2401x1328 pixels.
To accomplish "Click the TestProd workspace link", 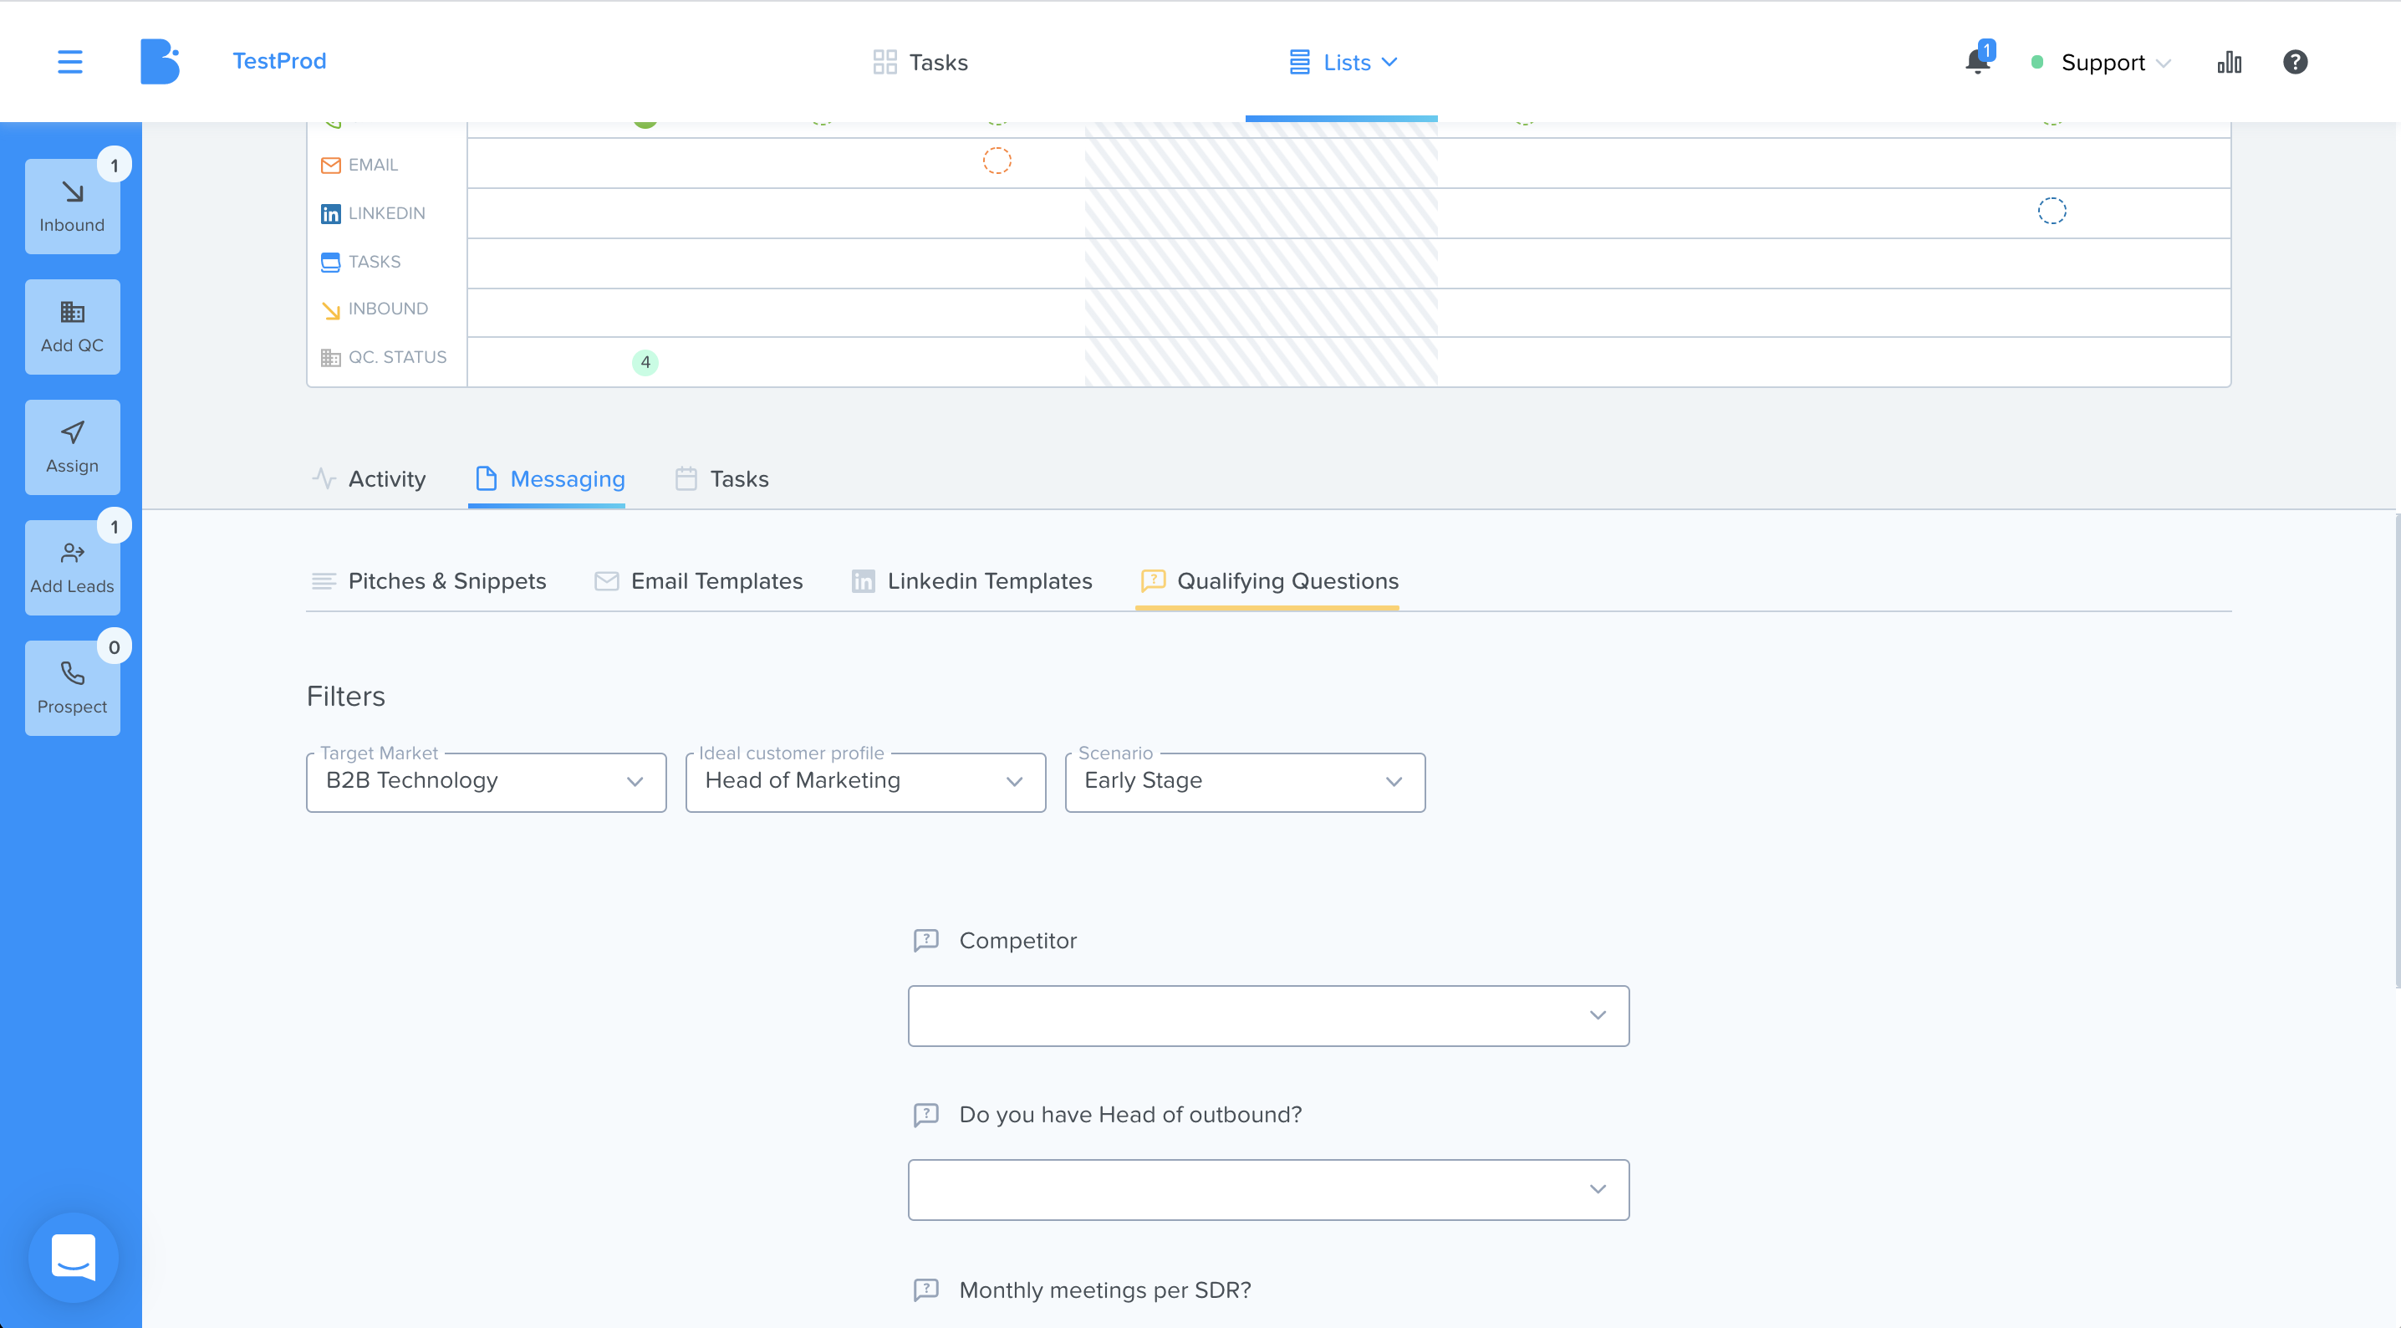I will click(279, 62).
